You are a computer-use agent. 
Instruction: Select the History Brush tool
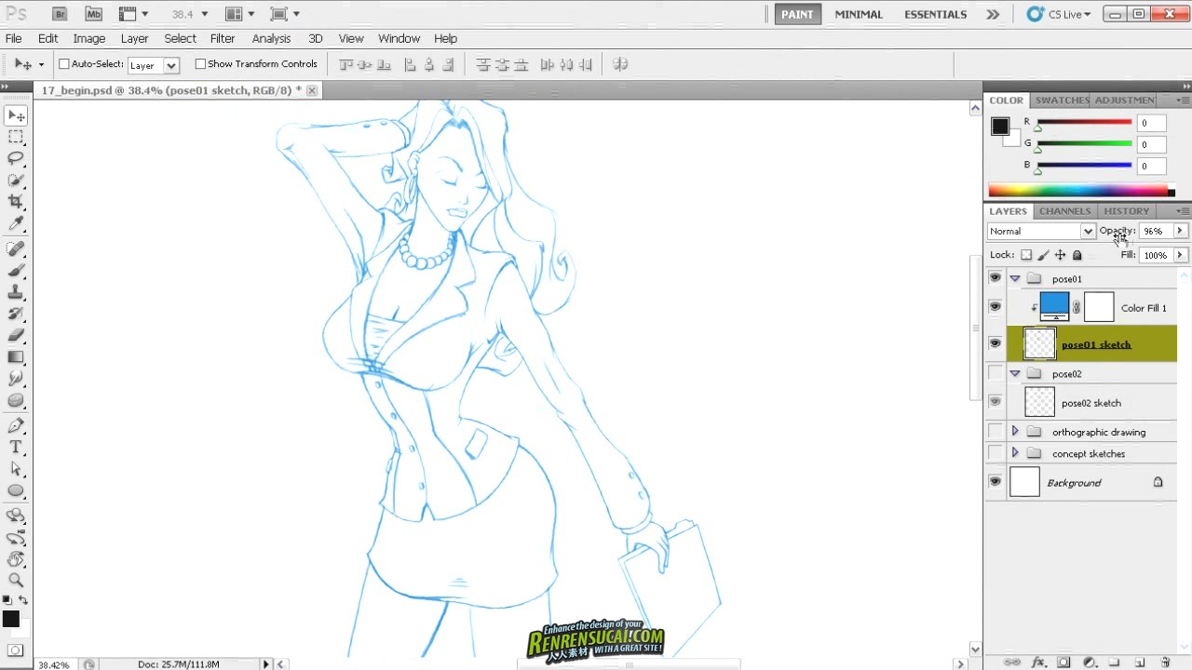tap(16, 315)
